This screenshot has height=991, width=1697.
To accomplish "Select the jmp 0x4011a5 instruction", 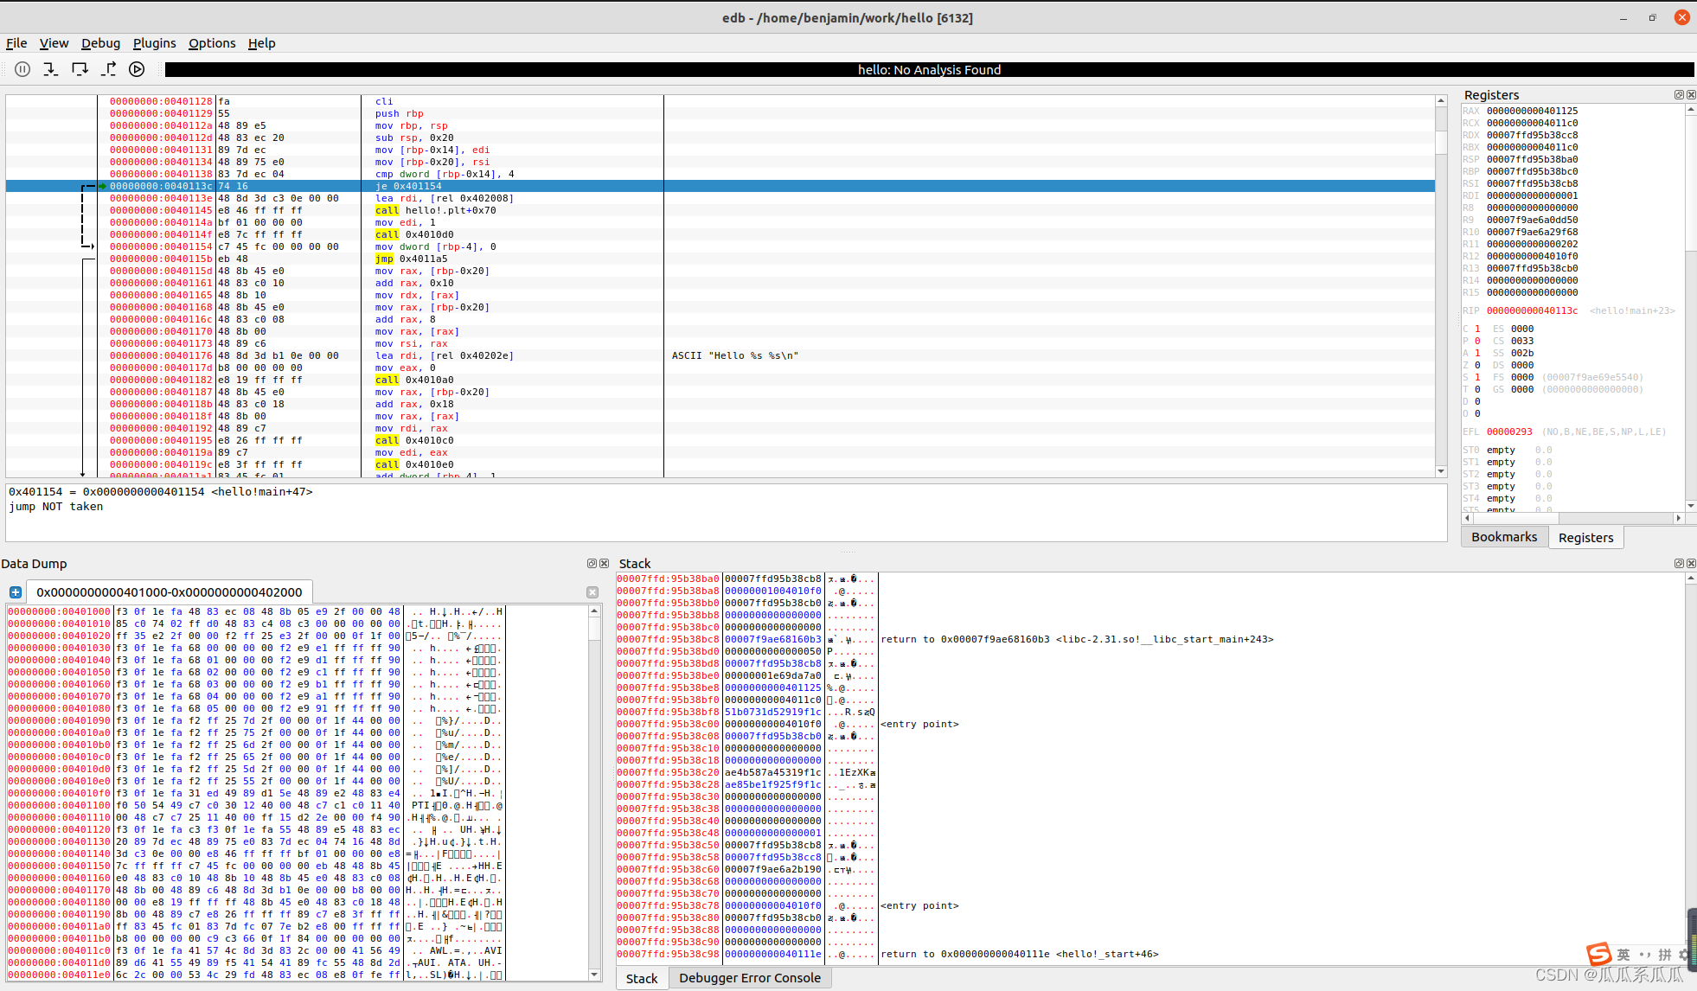I will [411, 259].
